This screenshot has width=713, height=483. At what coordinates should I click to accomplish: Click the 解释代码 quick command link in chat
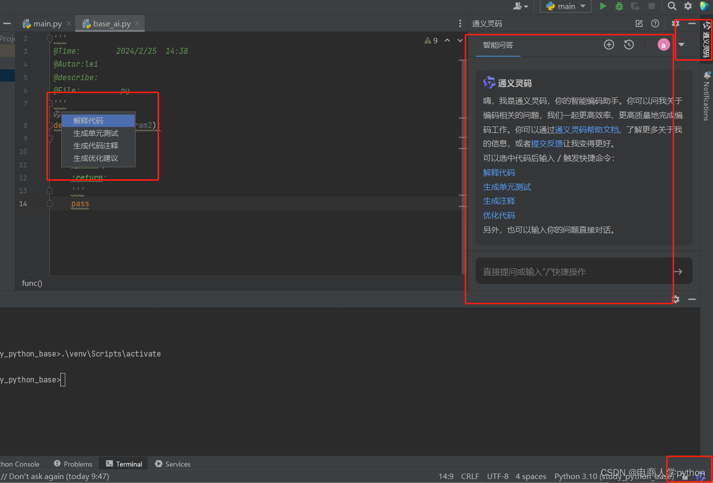click(x=499, y=172)
